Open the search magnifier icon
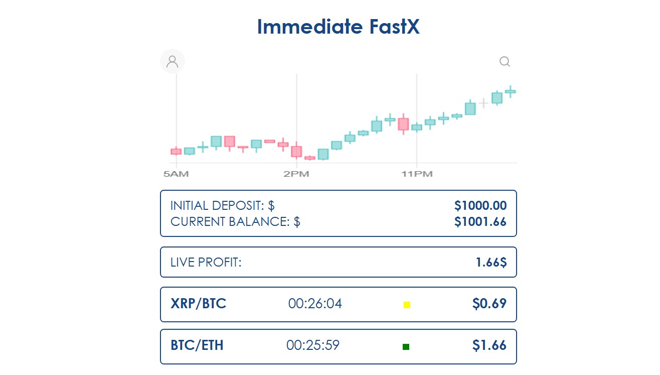Screen dimensions: 660x375 pos(505,62)
